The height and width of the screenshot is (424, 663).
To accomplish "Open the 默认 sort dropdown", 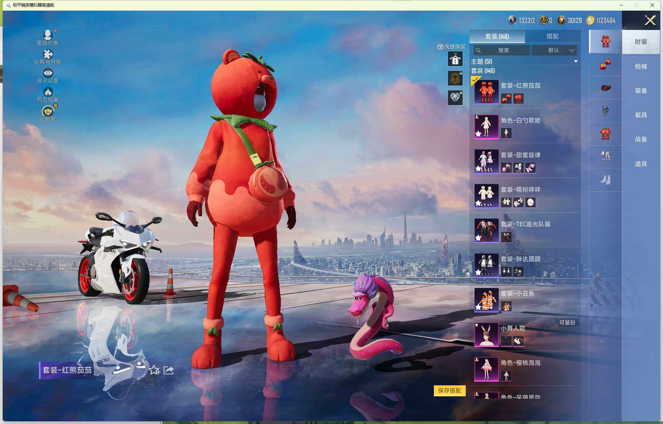I will coord(554,50).
